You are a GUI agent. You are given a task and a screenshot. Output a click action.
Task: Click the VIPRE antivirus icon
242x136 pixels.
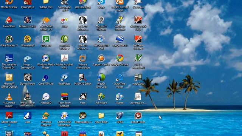[x=120, y=116]
